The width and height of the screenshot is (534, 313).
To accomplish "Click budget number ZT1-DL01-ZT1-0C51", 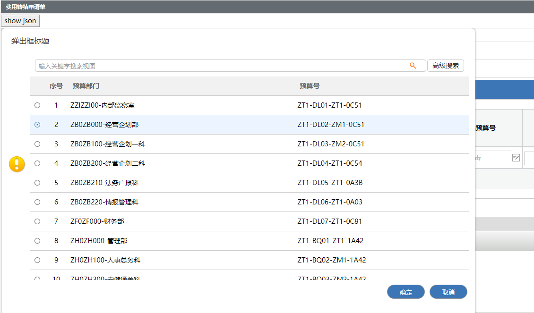I will pos(329,105).
